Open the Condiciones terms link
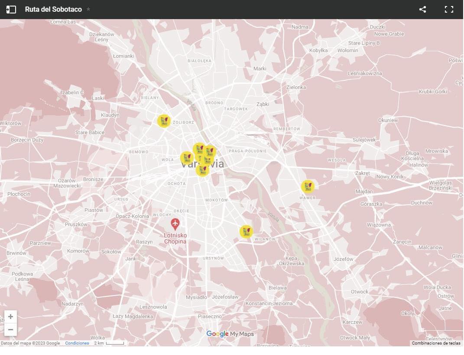Image resolution: width=464 pixels, height=355 pixels. (77, 343)
